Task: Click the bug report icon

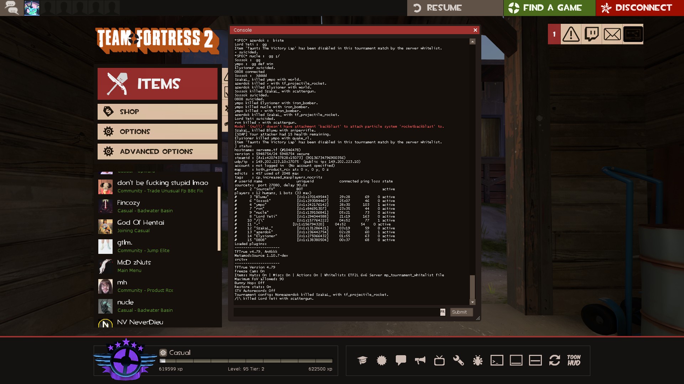Action: [x=478, y=361]
